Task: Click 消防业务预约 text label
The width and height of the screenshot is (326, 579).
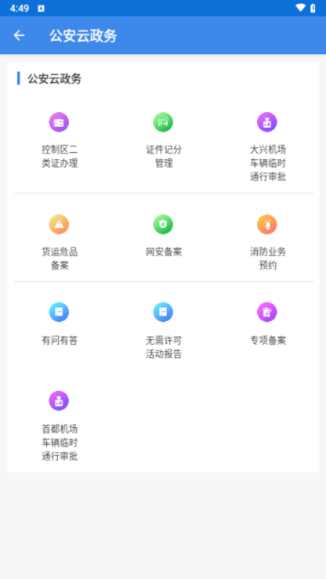Action: coord(268,259)
